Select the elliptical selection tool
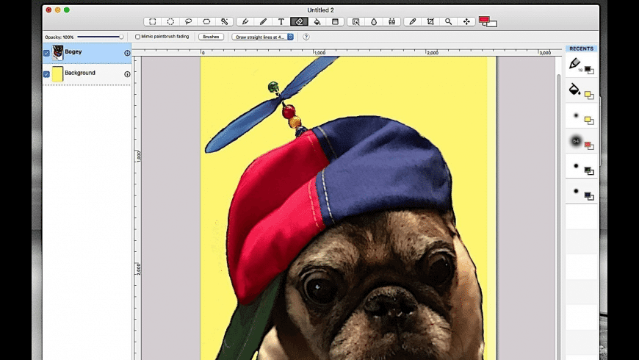This screenshot has height=360, width=639. pyautogui.click(x=170, y=22)
